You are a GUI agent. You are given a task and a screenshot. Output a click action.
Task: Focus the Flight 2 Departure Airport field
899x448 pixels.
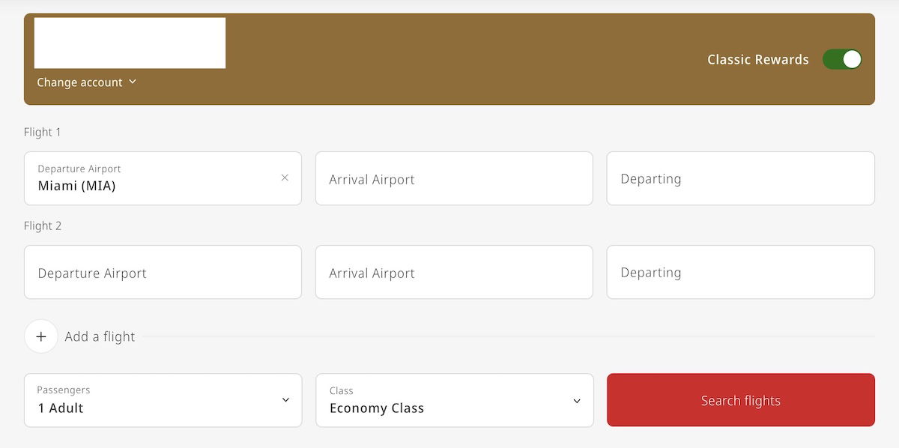163,273
